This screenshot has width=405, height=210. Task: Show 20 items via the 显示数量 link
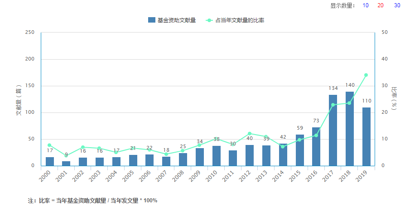pyautogui.click(x=381, y=5)
